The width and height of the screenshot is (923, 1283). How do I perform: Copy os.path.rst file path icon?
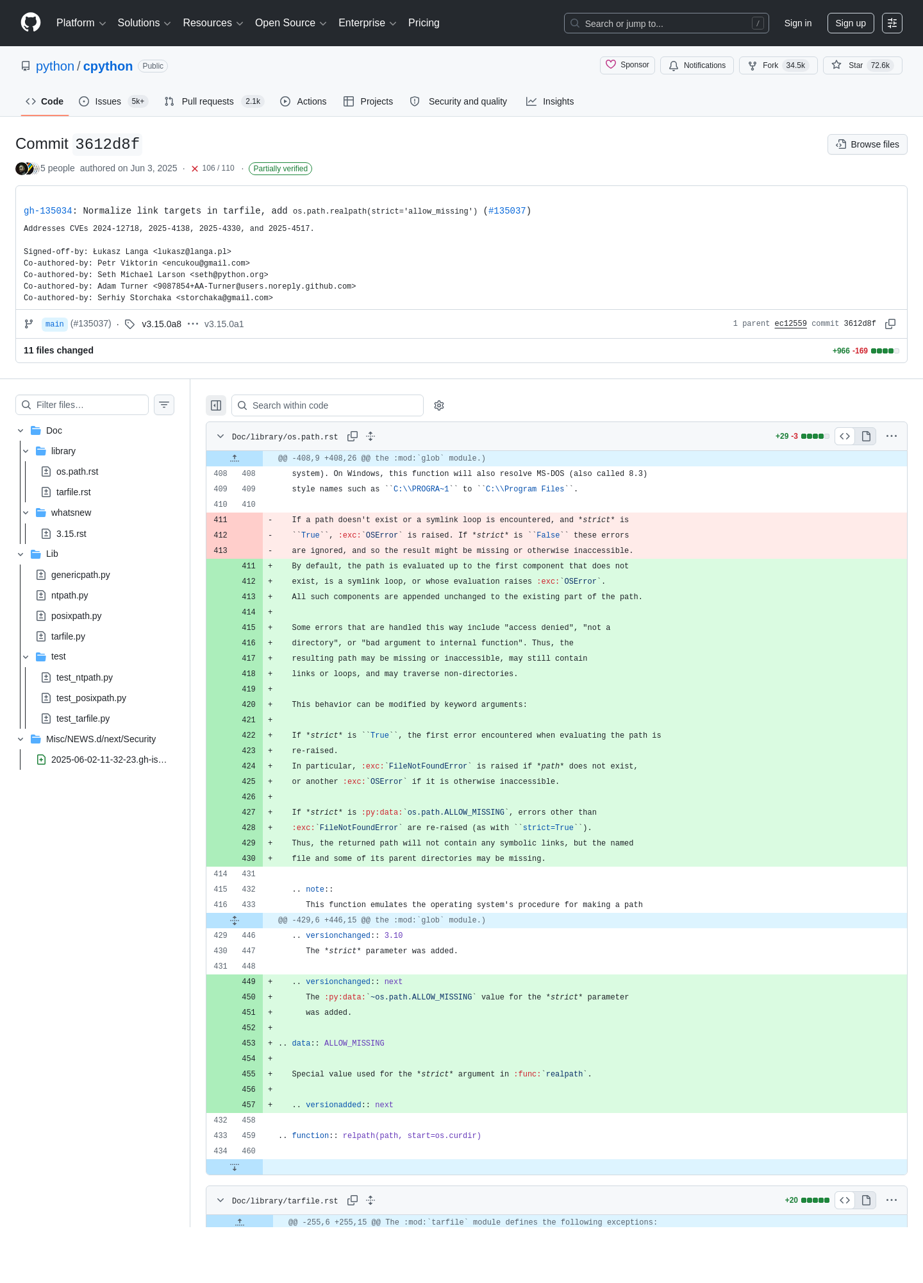(x=353, y=436)
